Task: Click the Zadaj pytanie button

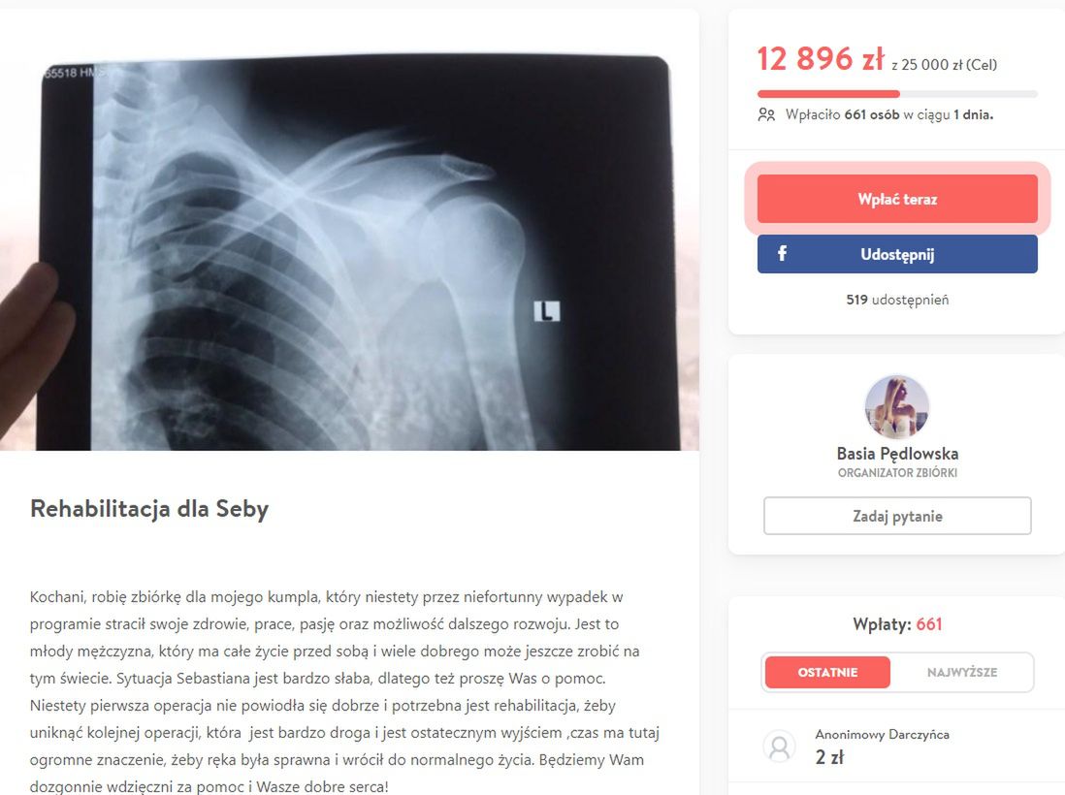Action: coord(897,516)
